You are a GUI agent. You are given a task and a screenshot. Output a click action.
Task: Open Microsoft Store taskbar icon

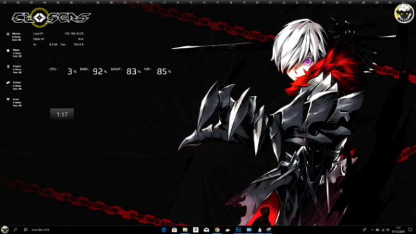175,230
